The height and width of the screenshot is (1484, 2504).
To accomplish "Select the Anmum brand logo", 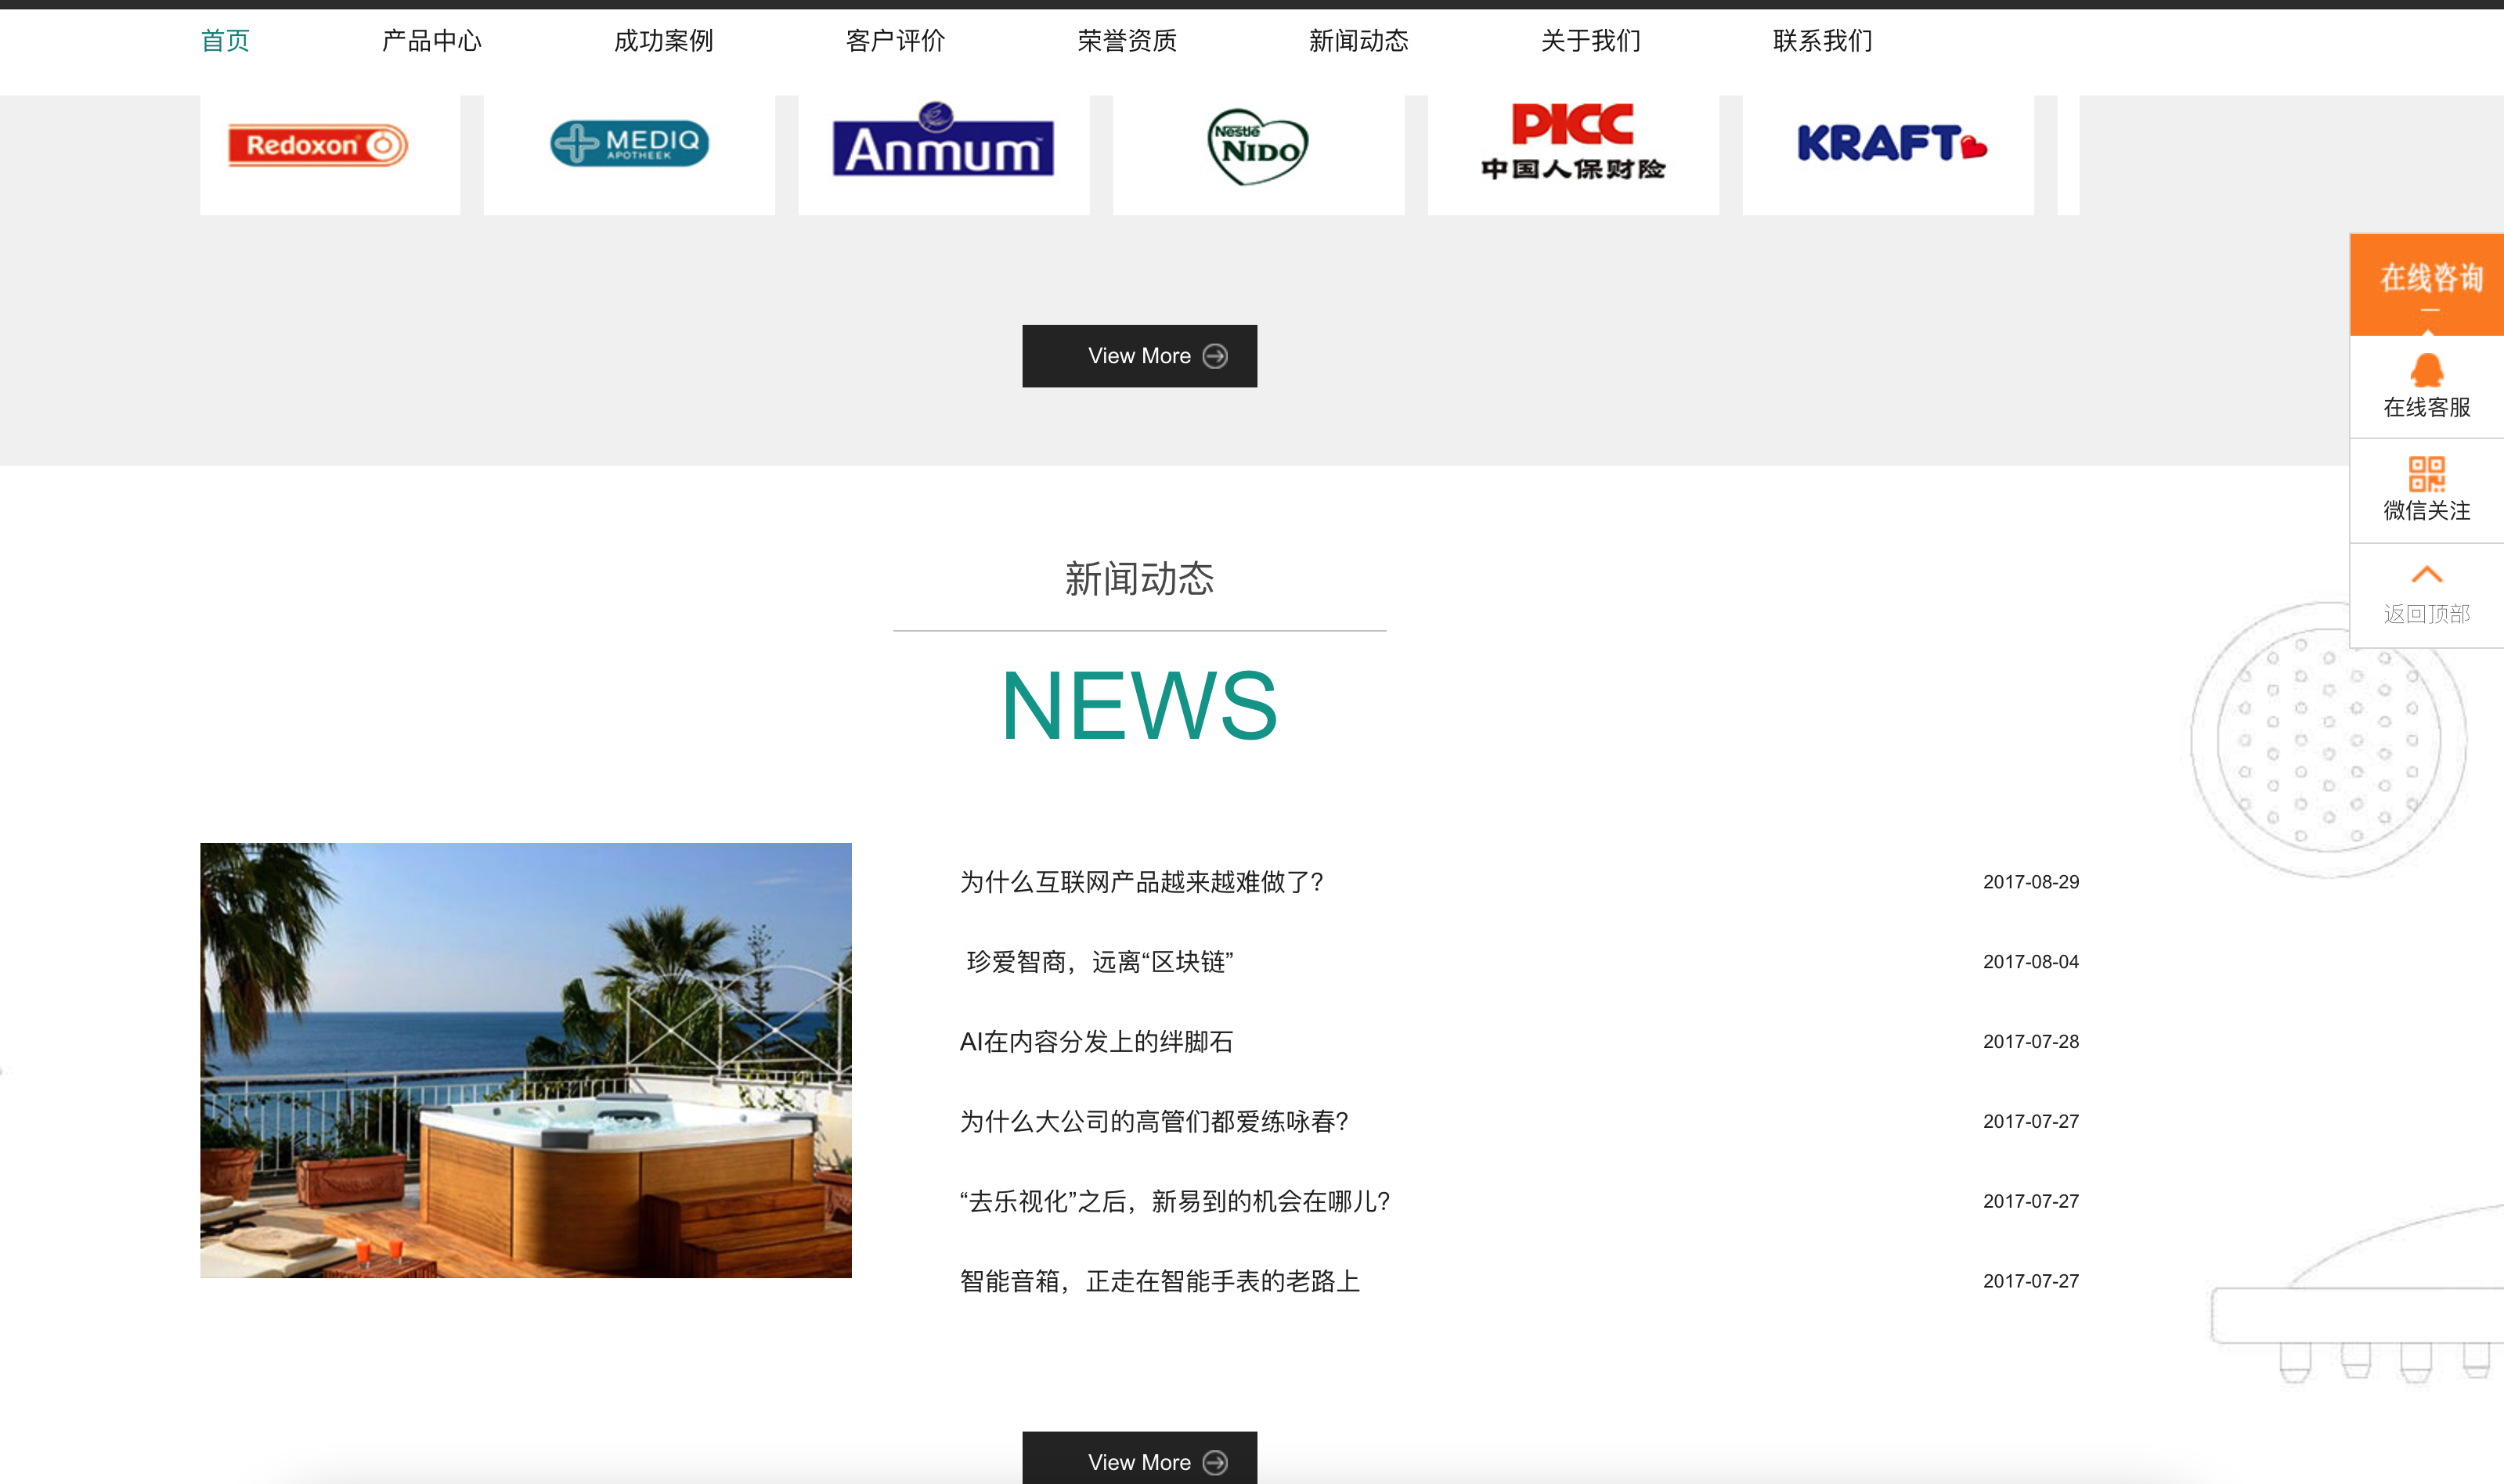I will pos(944,140).
